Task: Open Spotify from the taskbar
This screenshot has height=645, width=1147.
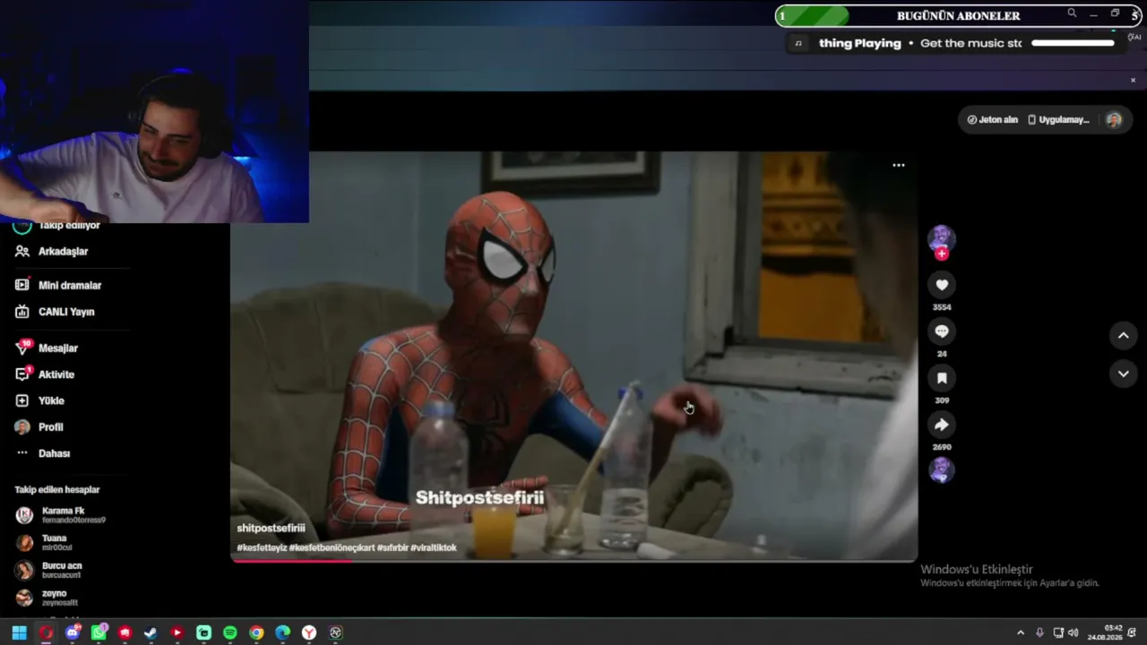Action: click(x=229, y=633)
